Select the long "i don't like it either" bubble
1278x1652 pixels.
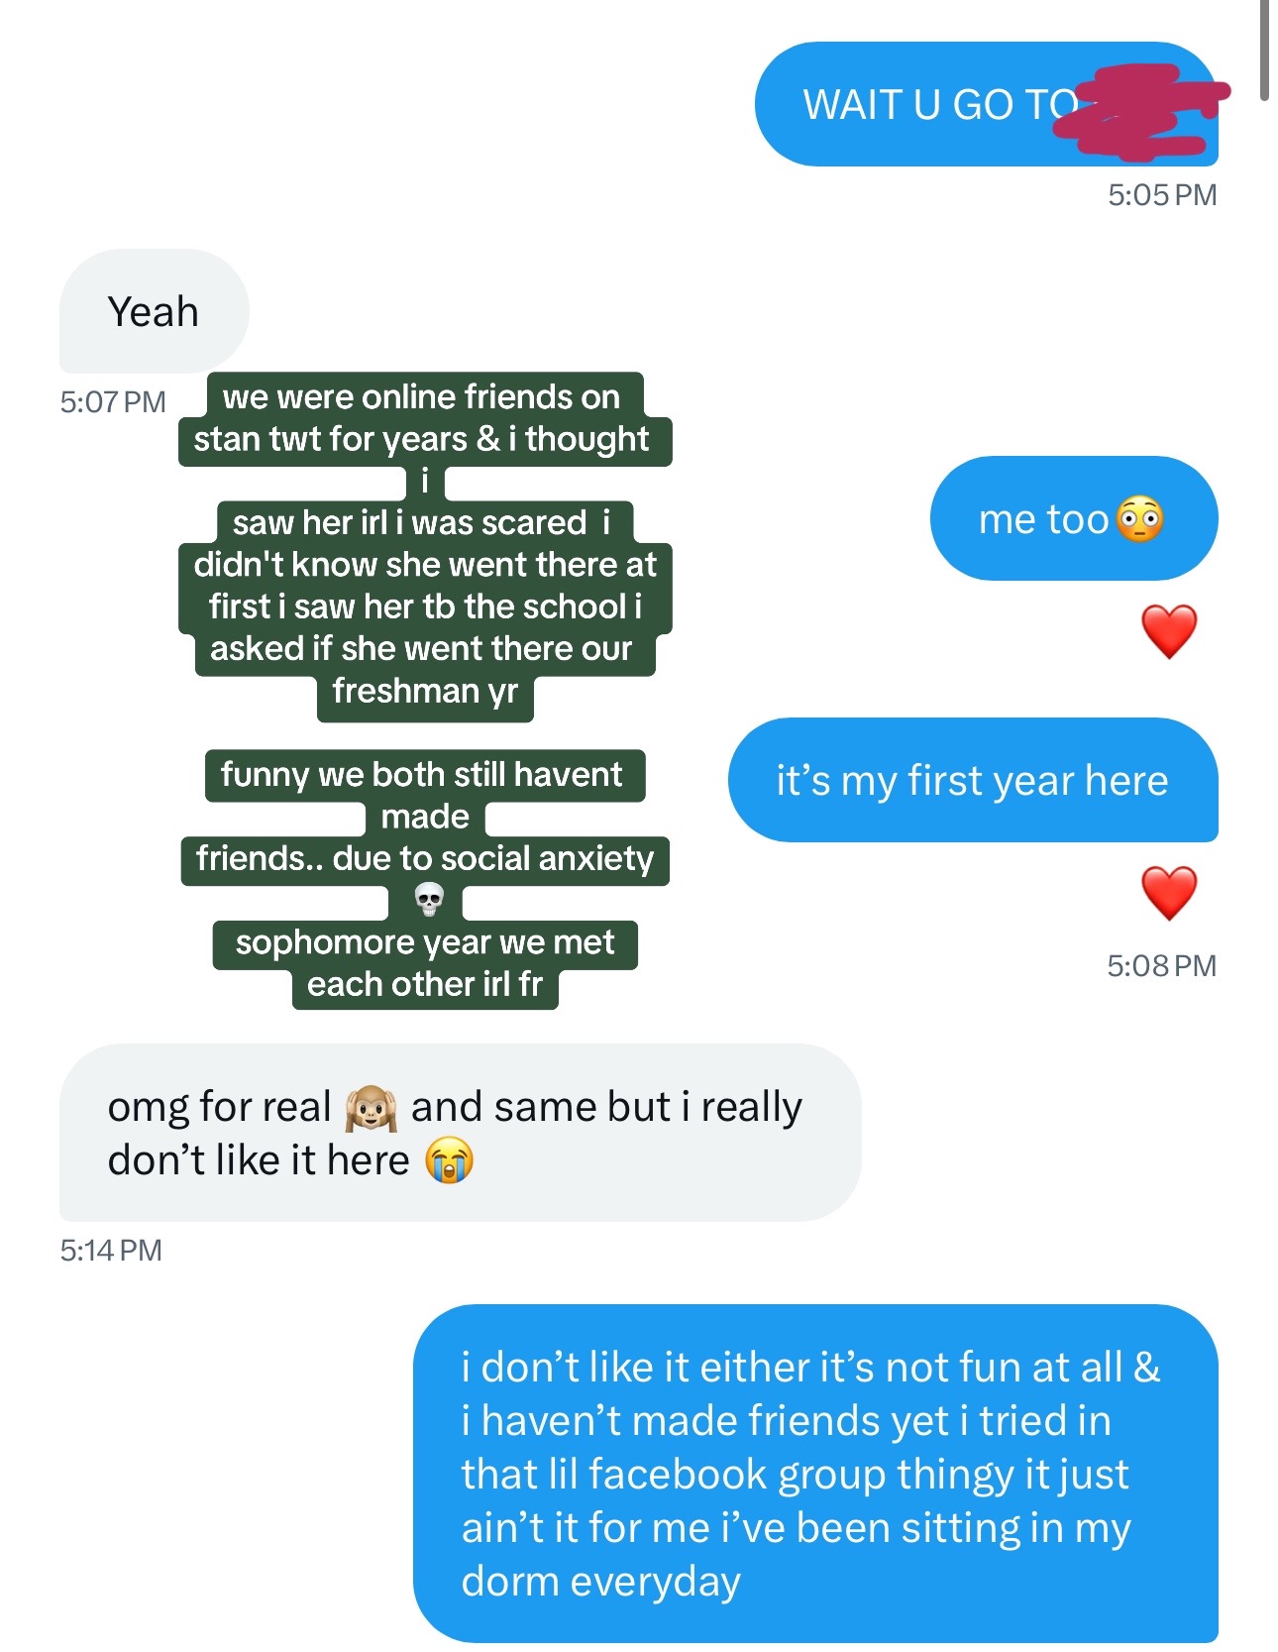815,1474
